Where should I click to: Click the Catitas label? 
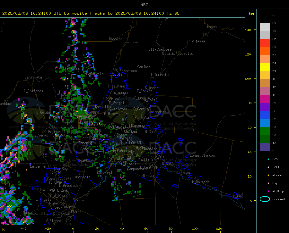(183, 173)
